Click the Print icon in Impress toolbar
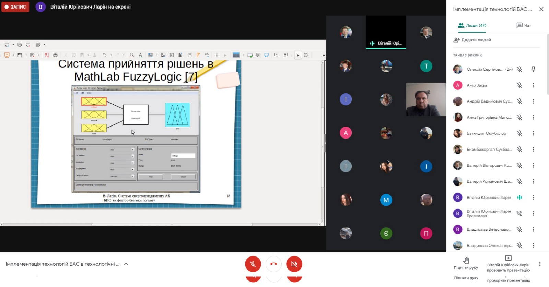This screenshot has height=287, width=549. pyautogui.click(x=55, y=55)
